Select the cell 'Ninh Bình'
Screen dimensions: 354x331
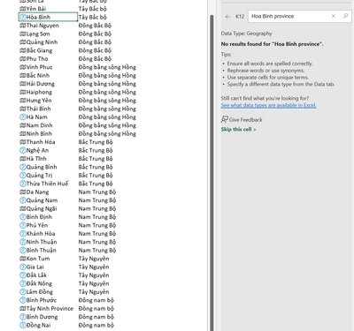tap(48, 134)
